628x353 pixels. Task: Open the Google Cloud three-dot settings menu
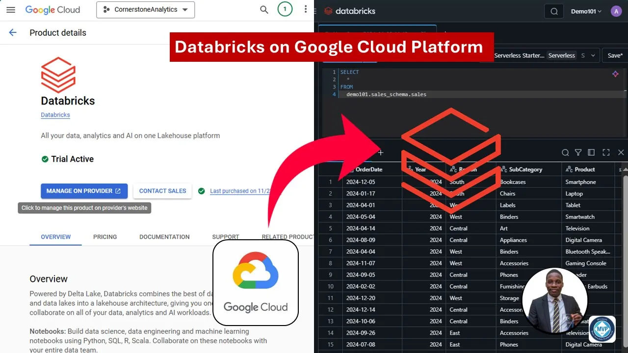pyautogui.click(x=306, y=10)
